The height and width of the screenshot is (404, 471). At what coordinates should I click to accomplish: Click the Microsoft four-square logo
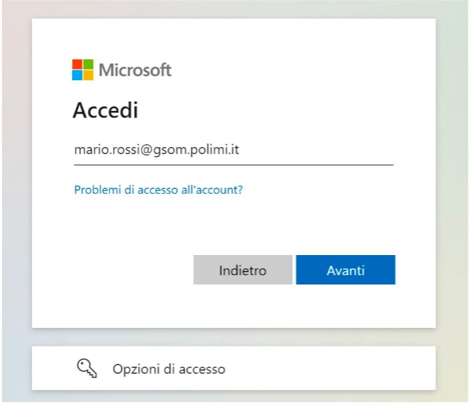[83, 69]
